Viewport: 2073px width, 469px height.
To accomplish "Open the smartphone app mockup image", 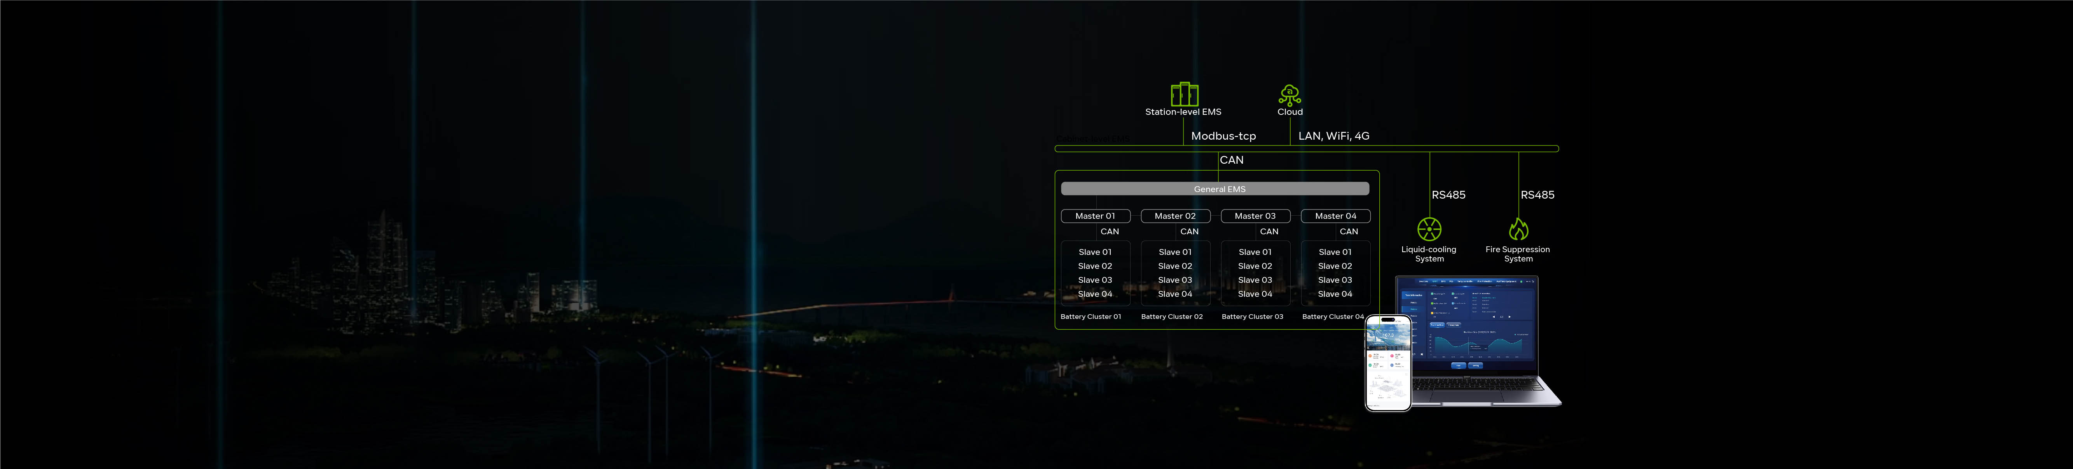I will (x=1389, y=362).
